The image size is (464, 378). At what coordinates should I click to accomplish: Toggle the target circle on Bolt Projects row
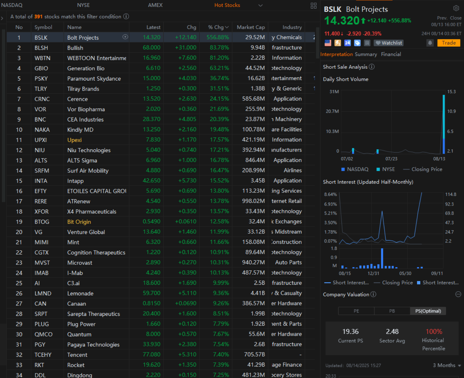click(125, 37)
